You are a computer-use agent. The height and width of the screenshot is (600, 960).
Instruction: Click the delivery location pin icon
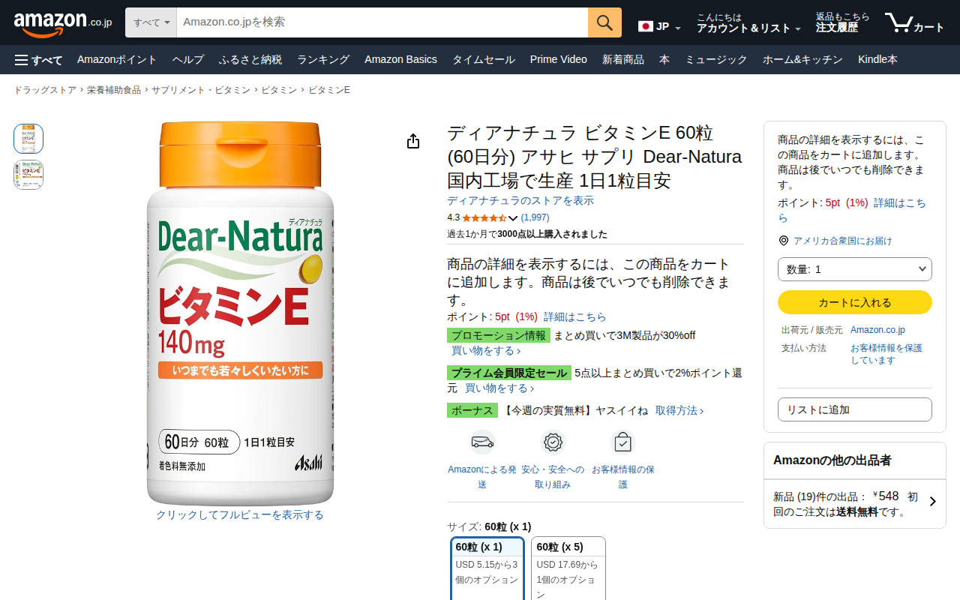pyautogui.click(x=784, y=241)
